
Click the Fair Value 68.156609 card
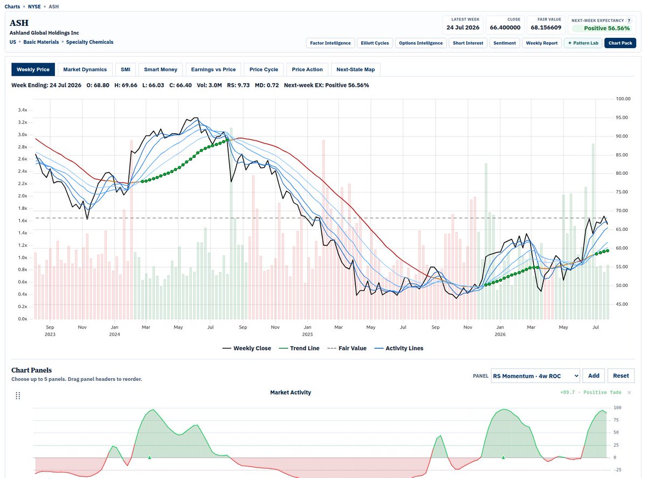546,24
